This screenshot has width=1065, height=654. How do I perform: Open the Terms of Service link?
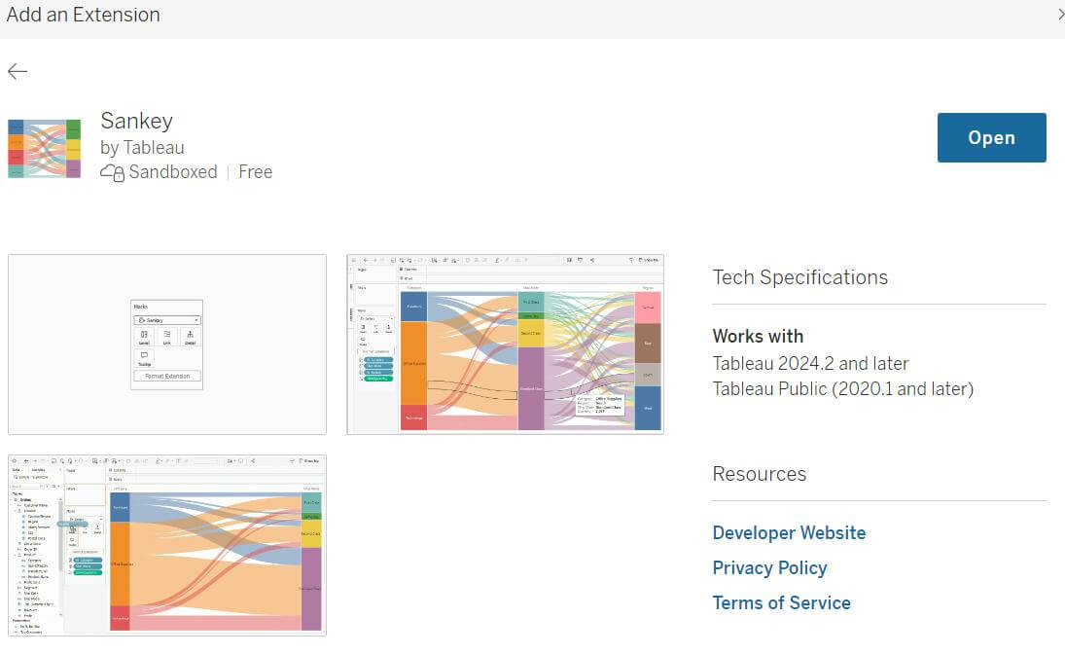(781, 602)
